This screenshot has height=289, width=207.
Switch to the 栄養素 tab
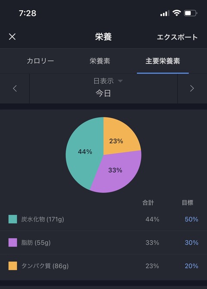[100, 61]
